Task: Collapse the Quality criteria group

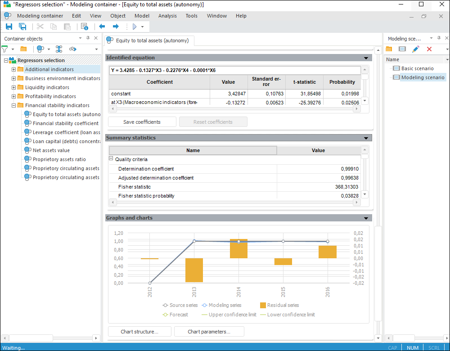Action: [111, 159]
